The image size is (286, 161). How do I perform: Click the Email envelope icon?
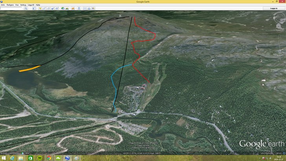(x=84, y=8)
